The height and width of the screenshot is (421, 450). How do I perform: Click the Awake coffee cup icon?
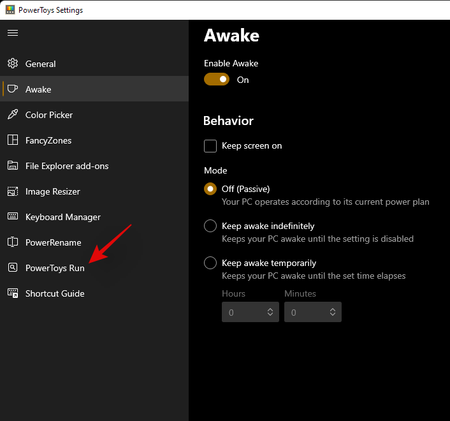pyautogui.click(x=13, y=89)
